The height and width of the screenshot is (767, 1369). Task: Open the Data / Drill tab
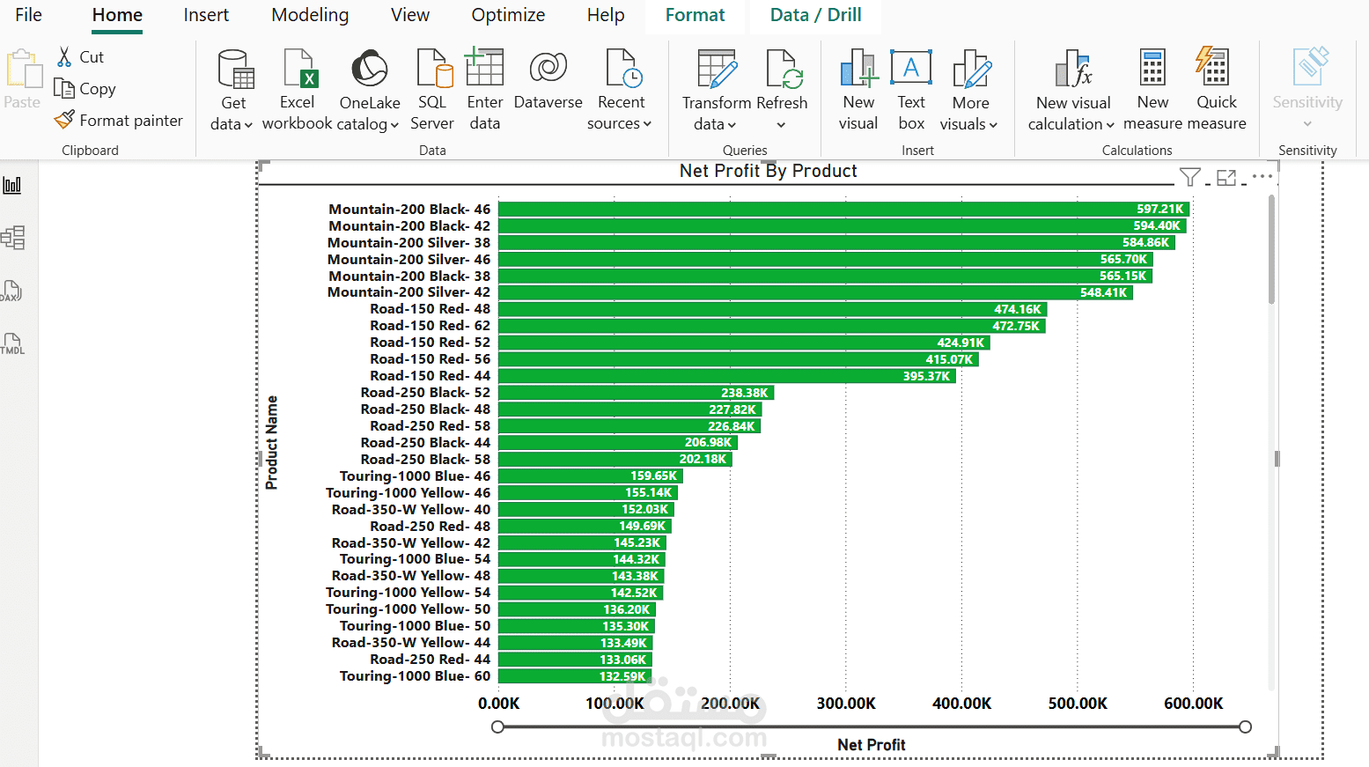(x=815, y=15)
